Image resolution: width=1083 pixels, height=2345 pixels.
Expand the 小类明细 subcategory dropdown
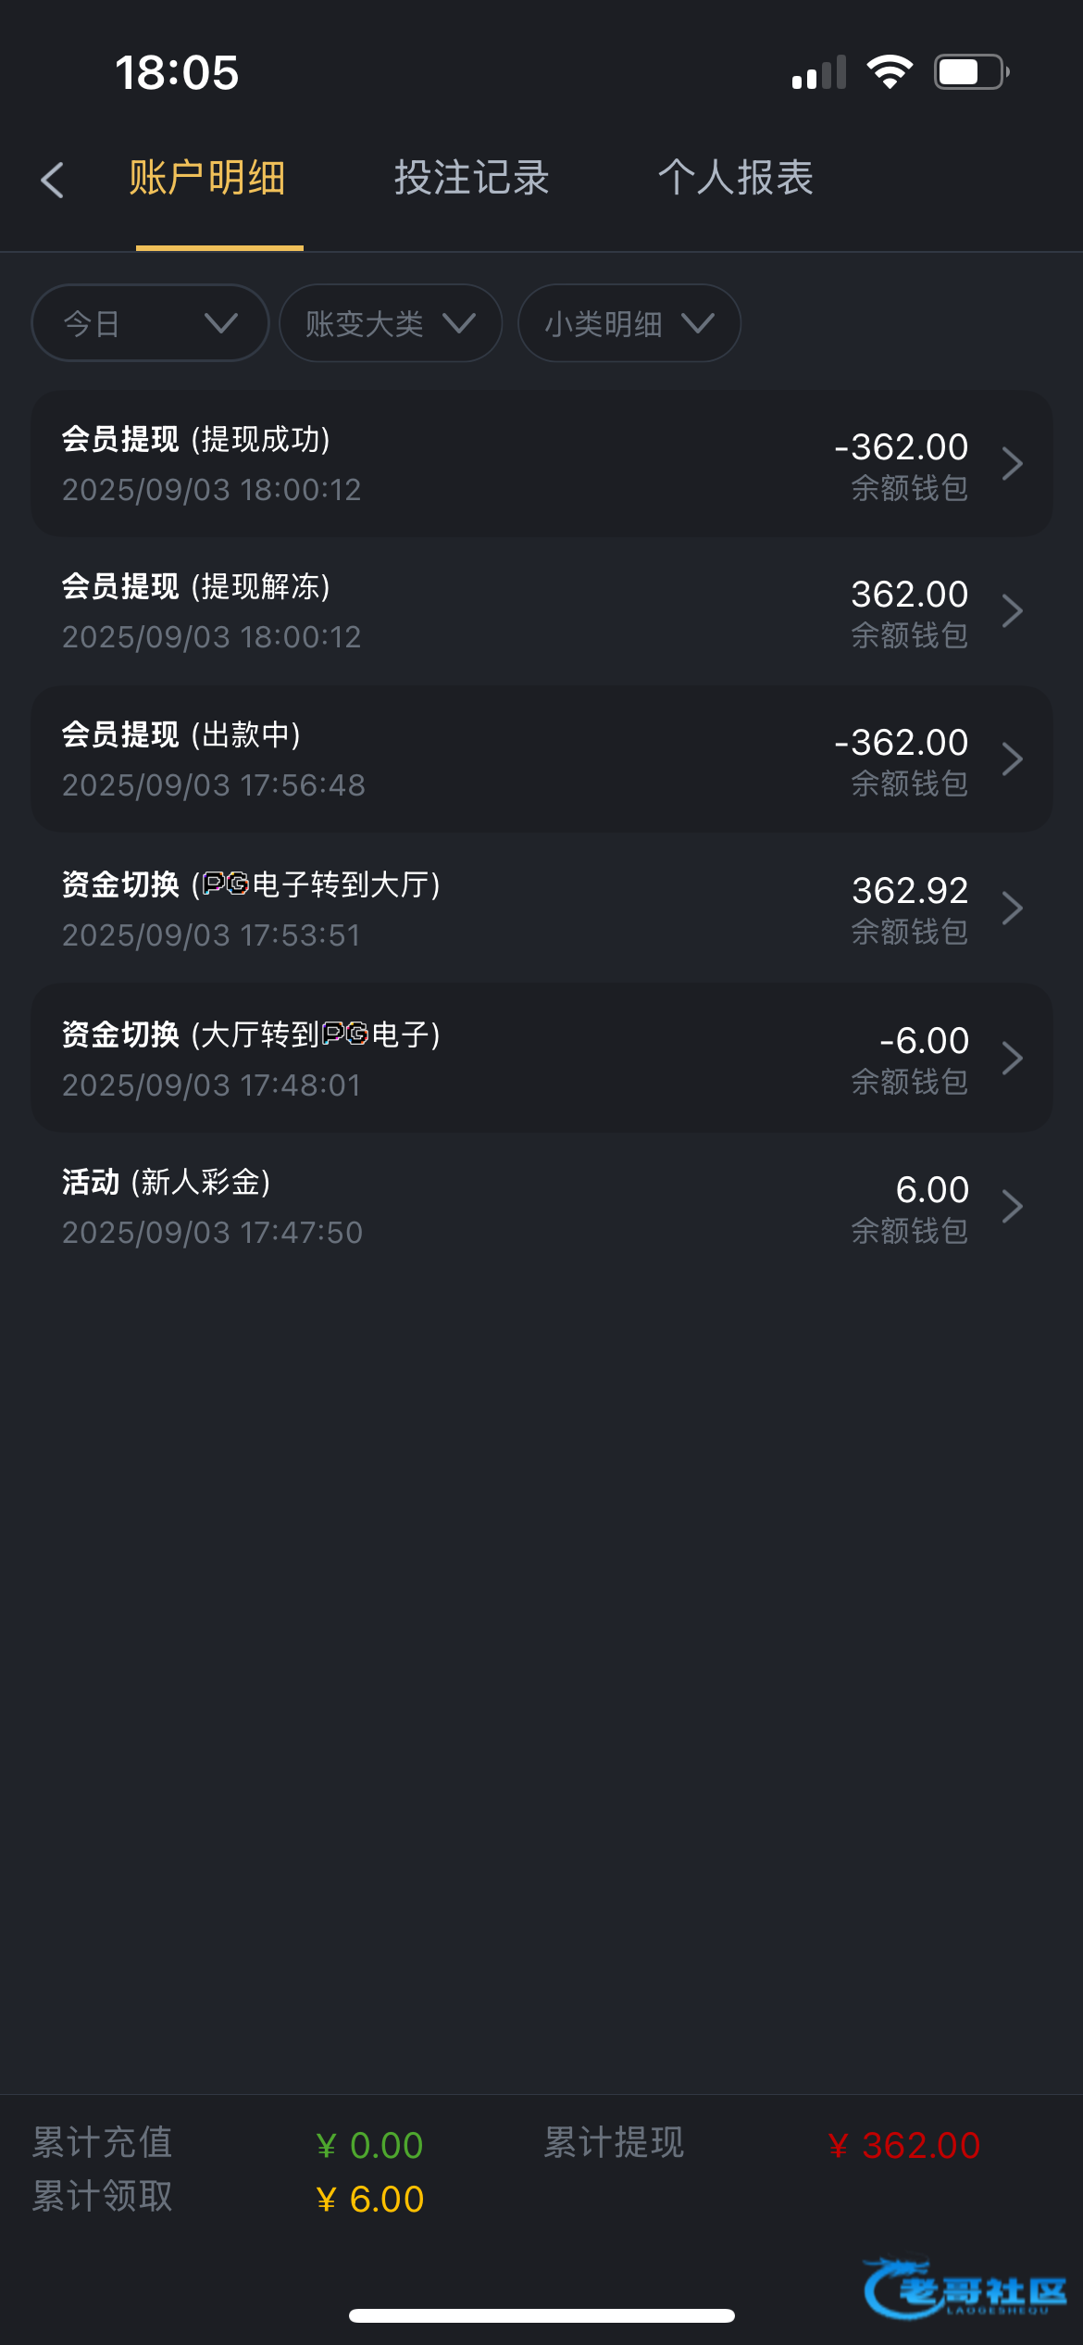coord(629,323)
